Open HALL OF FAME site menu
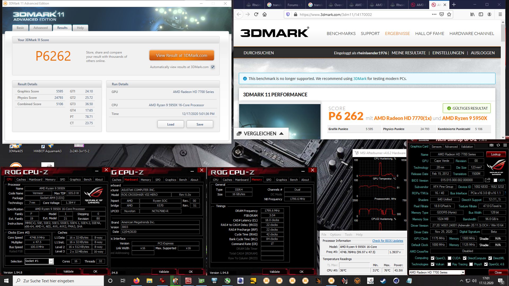The height and width of the screenshot is (286, 509). pyautogui.click(x=429, y=34)
